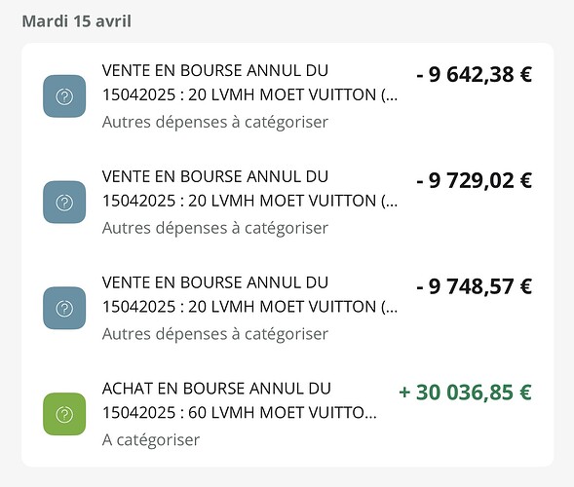Click the blue category icon of the -9 642,38 € transaction
574x487 pixels.
point(64,96)
